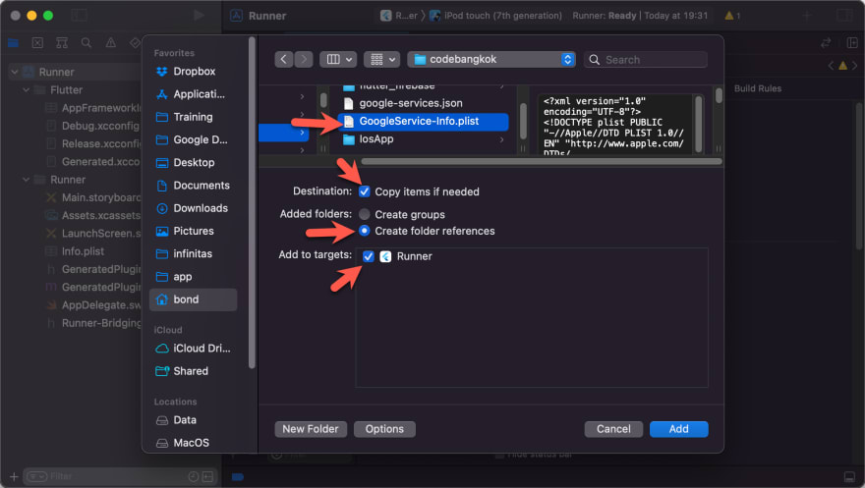This screenshot has height=488, width=865.
Task: Open Data location in sidebar
Action: pyautogui.click(x=193, y=420)
